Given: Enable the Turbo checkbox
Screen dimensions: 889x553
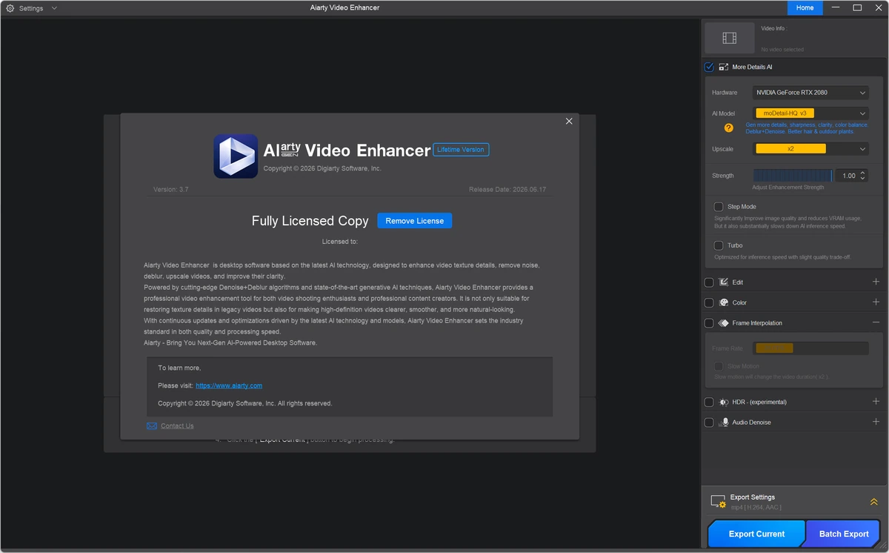Looking at the screenshot, I should coord(719,245).
